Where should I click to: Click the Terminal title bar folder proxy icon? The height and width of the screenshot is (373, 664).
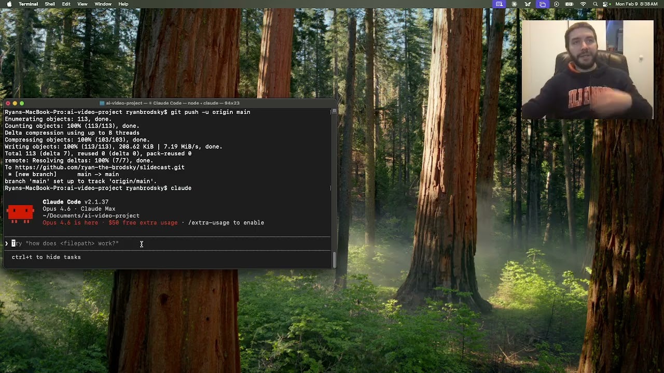[102, 103]
